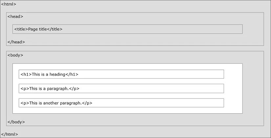Click the words 'Page title'
This screenshot has height=138, width=271.
tap(37, 29)
